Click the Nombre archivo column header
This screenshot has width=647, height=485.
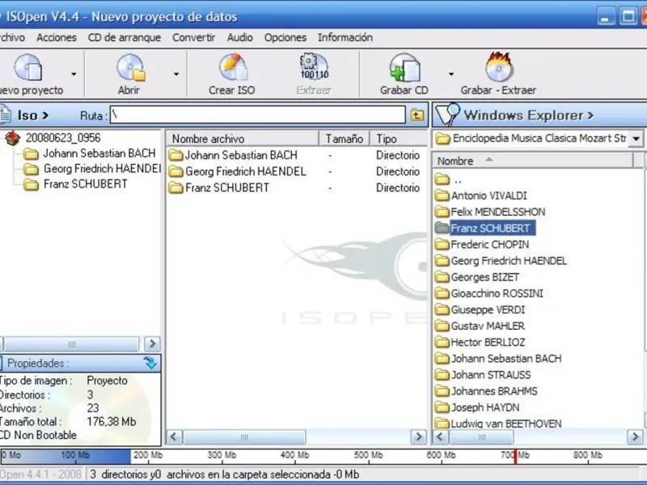pos(243,138)
